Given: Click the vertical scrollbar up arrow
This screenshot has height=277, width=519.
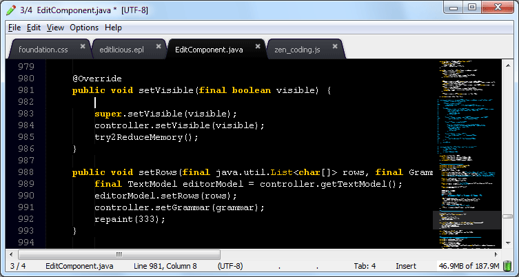Looking at the screenshot, I should 507,64.
